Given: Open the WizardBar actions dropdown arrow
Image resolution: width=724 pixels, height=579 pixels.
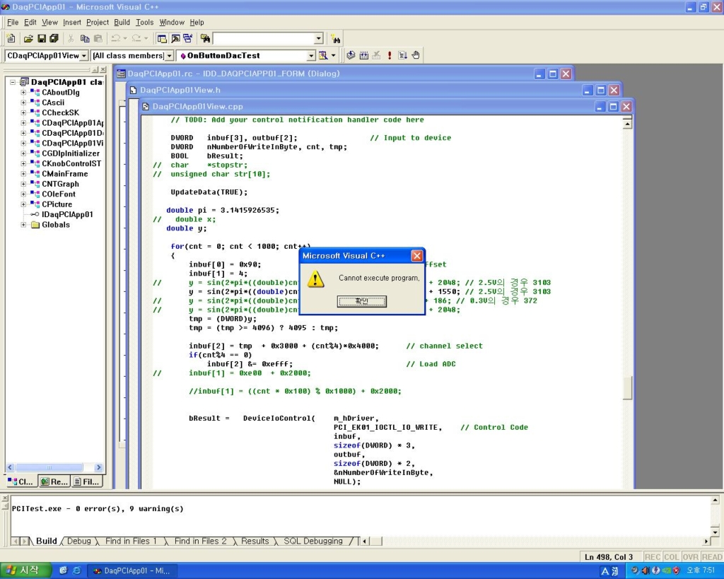Looking at the screenshot, I should click(334, 55).
